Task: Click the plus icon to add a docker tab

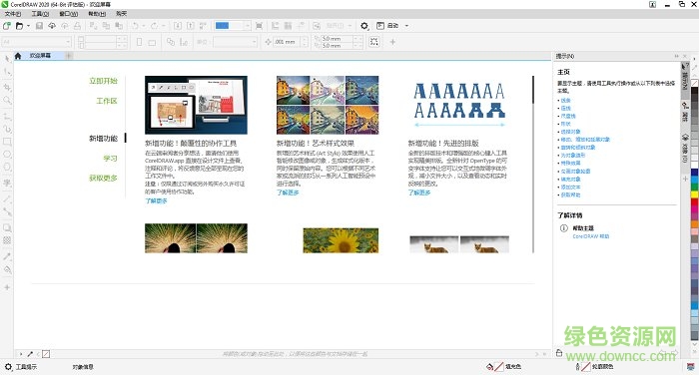Action: (685, 179)
